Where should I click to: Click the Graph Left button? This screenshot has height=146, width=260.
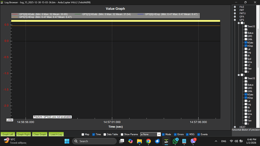coord(8,134)
